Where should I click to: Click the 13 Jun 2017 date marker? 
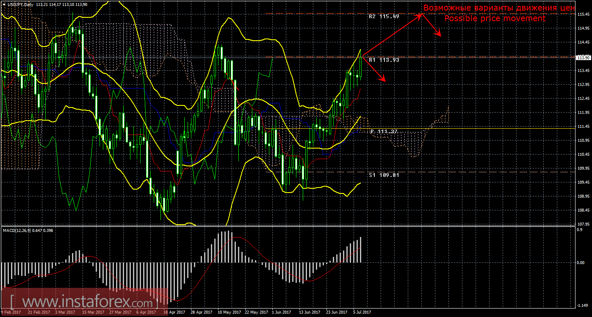[x=309, y=312]
